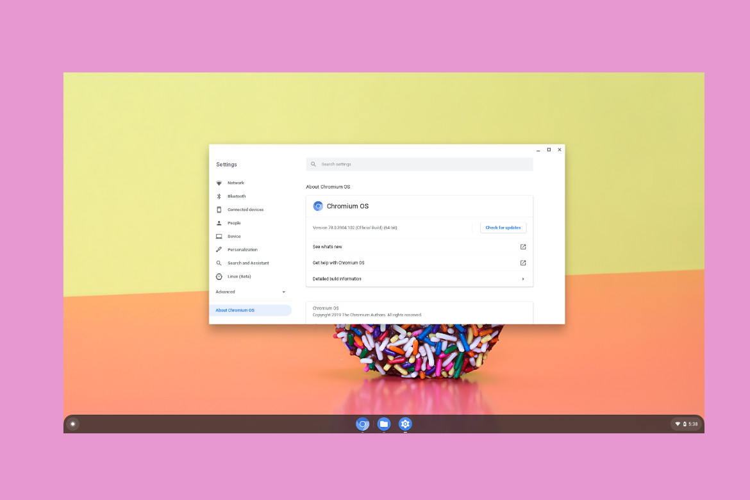750x500 pixels.
Task: Click the About Chromium OS page heading
Action: (328, 187)
